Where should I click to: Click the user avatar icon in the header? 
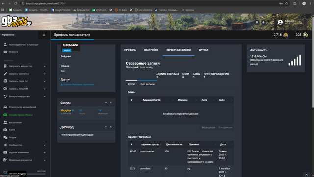click(280, 22)
